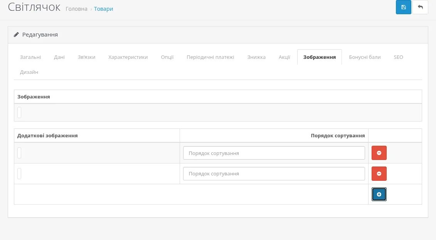Click the Редагування panel heading
This screenshot has height=240, width=436.
40,35
